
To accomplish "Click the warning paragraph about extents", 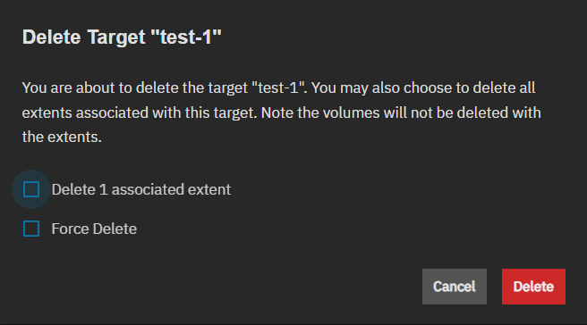I will pyautogui.click(x=282, y=112).
